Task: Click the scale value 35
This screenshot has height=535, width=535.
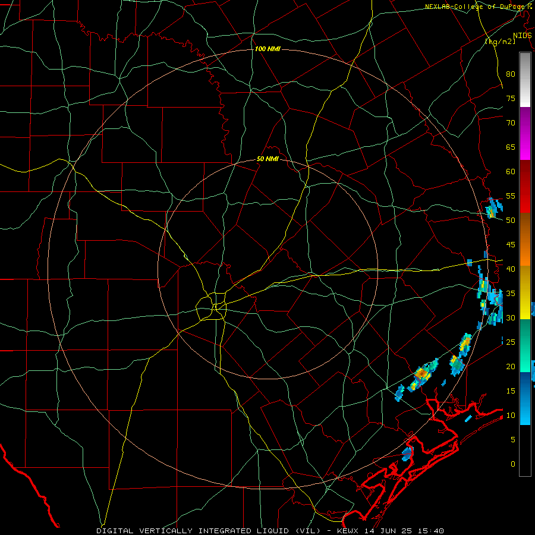Action: coord(511,294)
